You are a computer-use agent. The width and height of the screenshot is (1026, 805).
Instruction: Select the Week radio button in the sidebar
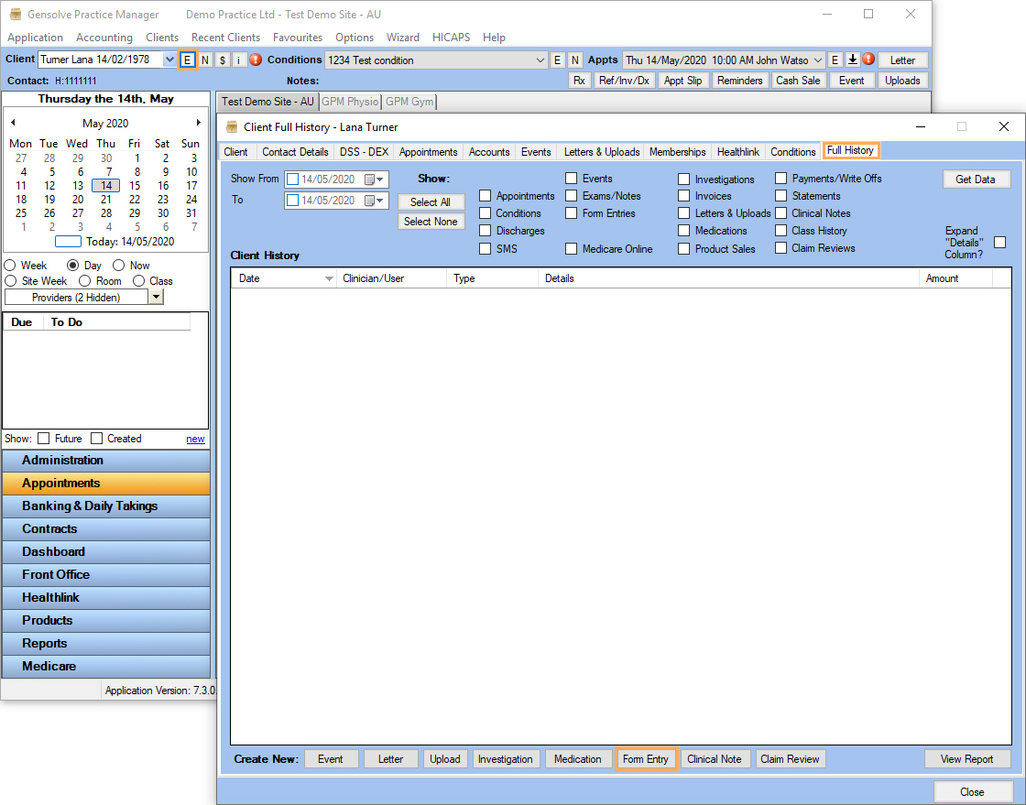point(9,265)
